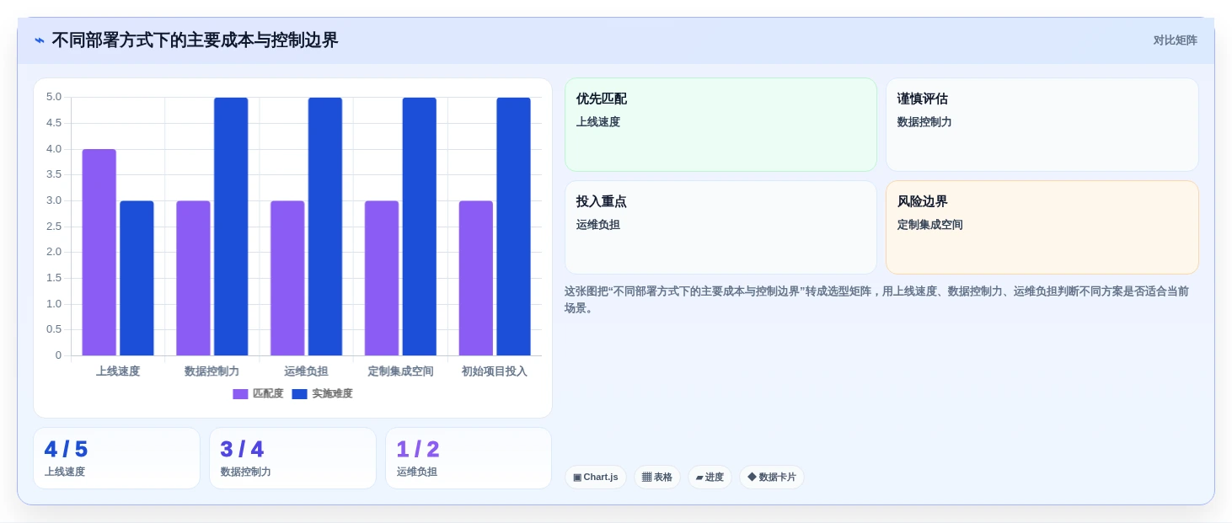Viewport: 1232px width, 523px height.
Task: Click the blue 运维负担 bar
Action: [325, 227]
